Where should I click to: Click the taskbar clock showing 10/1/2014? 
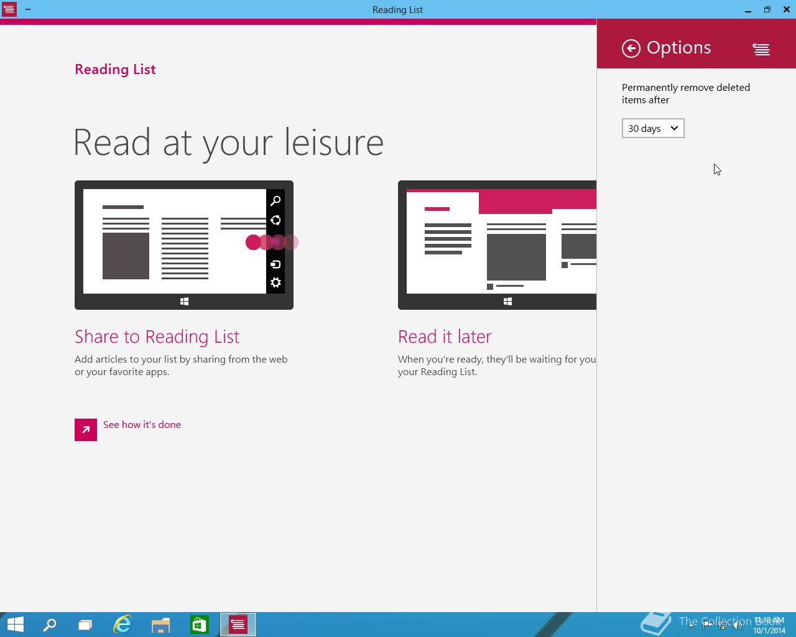769,625
